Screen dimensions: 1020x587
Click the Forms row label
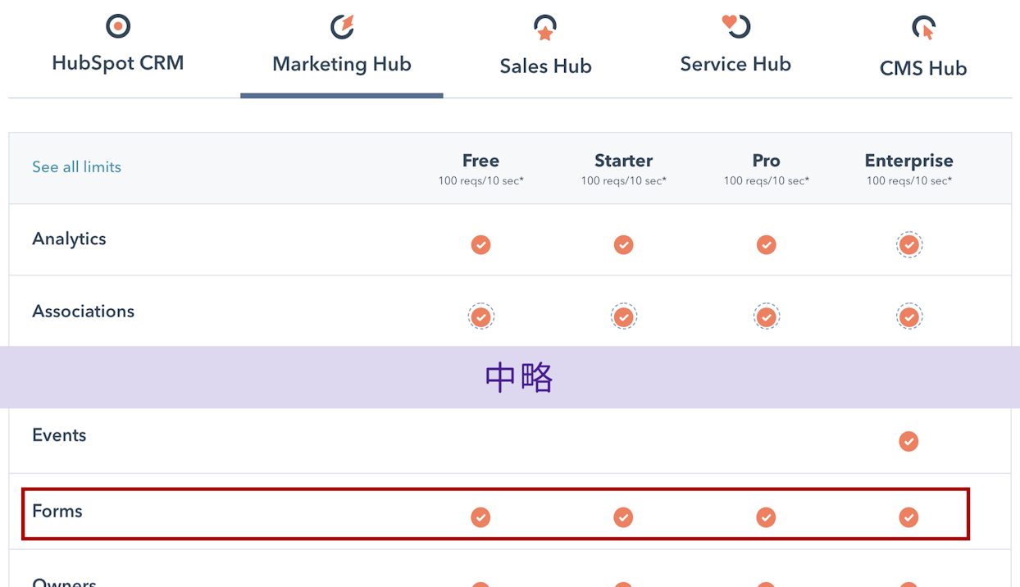tap(57, 512)
